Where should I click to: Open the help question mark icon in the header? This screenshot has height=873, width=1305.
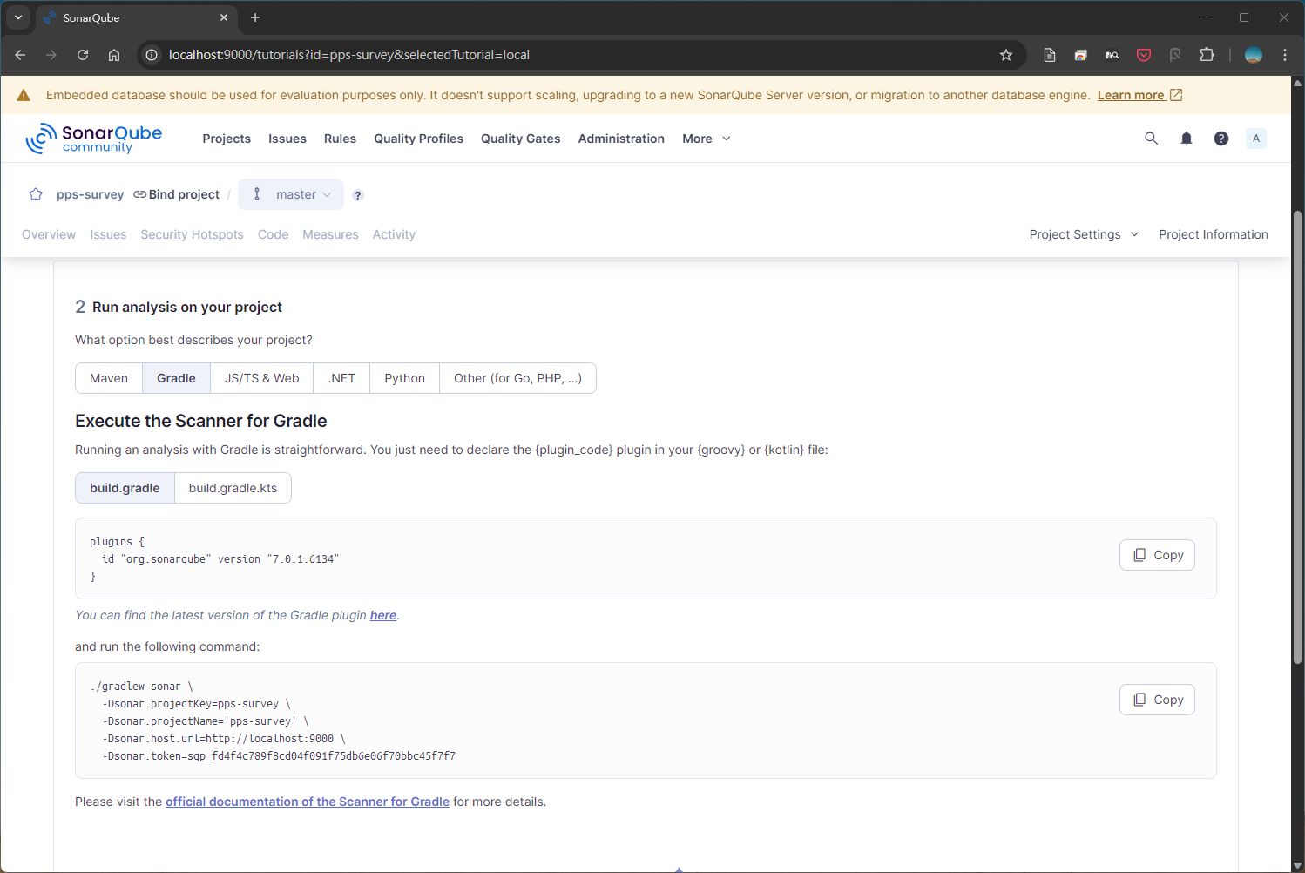pos(1220,139)
